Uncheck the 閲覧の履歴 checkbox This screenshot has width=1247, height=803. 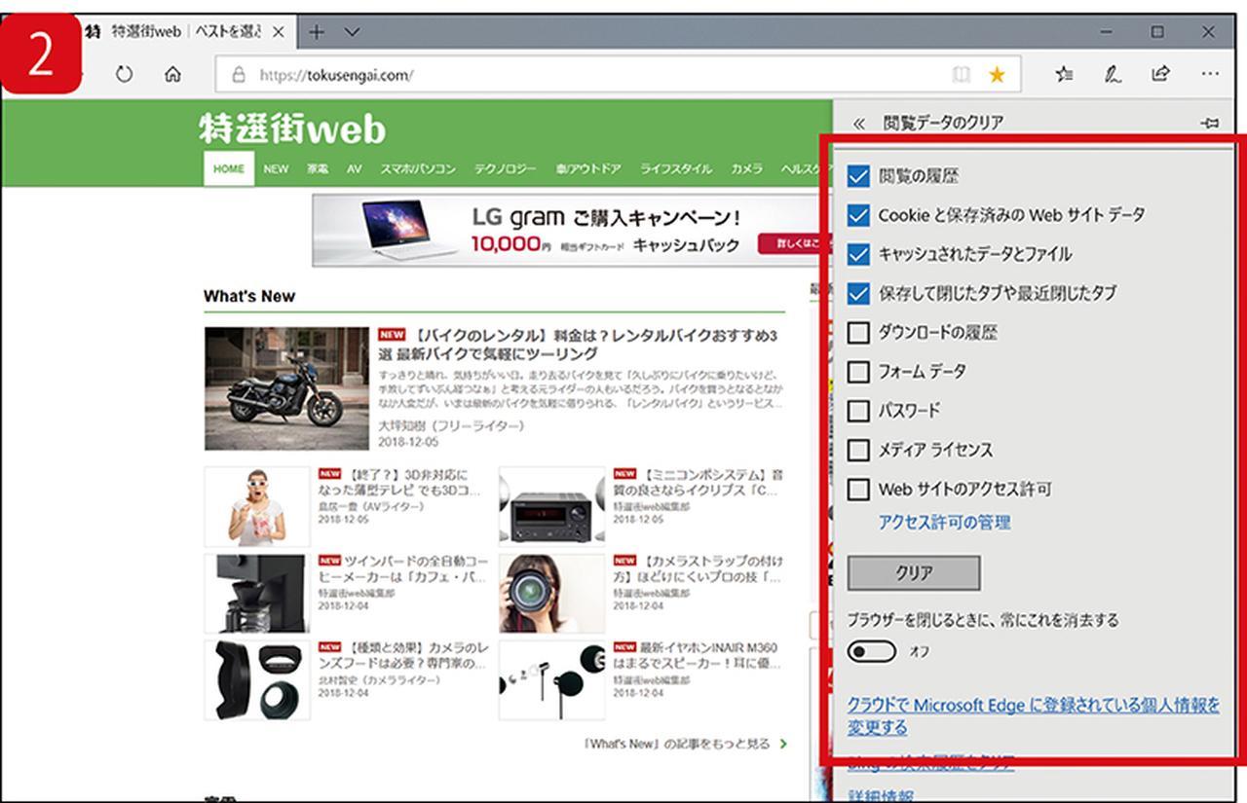(x=858, y=176)
